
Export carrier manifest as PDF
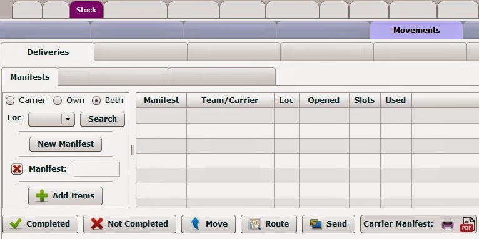(467, 224)
